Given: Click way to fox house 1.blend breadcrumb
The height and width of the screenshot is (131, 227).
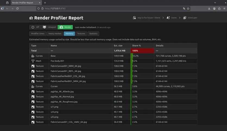Looking at the screenshot, I should point(149,18).
